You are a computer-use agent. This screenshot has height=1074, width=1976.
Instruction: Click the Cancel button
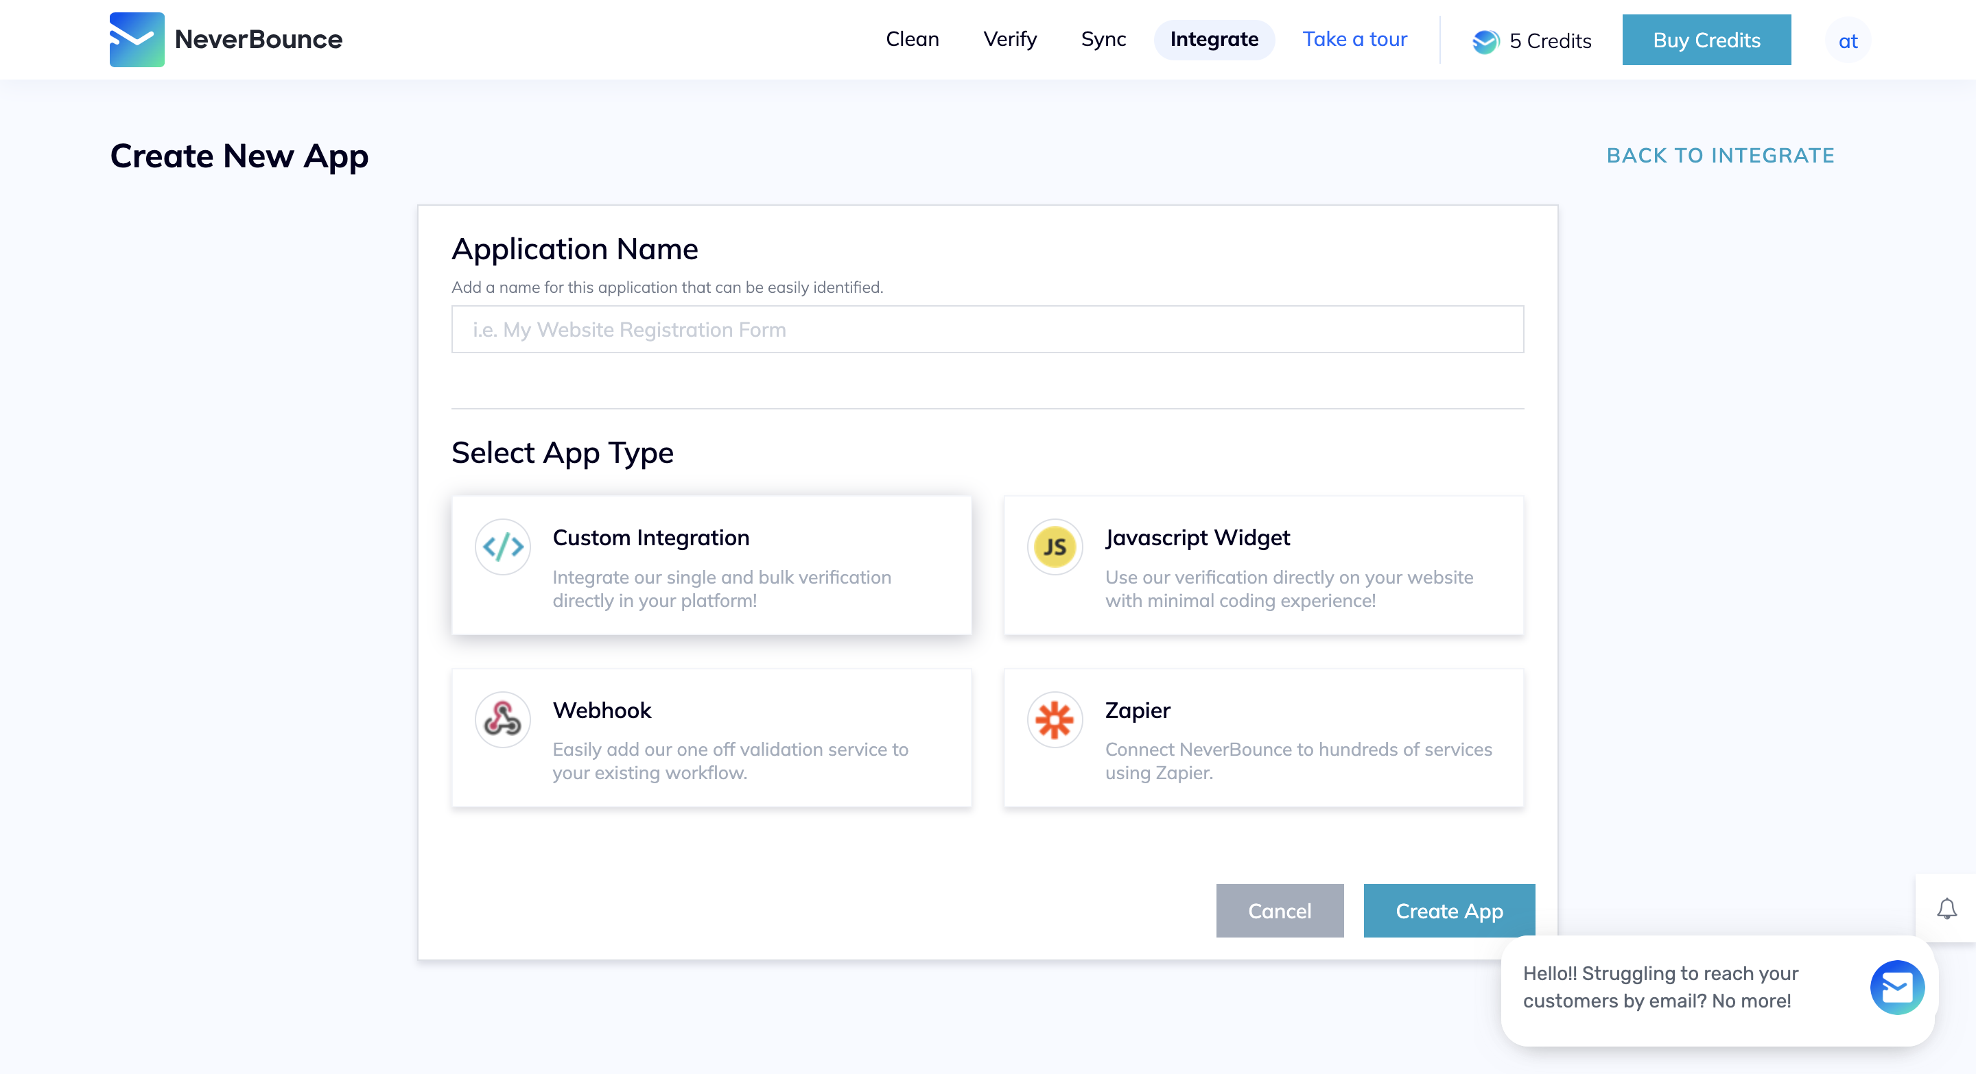[1280, 911]
